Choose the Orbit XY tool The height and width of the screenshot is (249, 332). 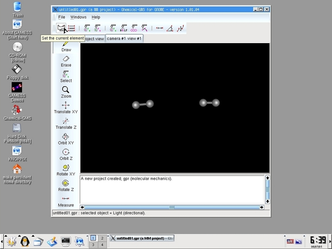[66, 139]
